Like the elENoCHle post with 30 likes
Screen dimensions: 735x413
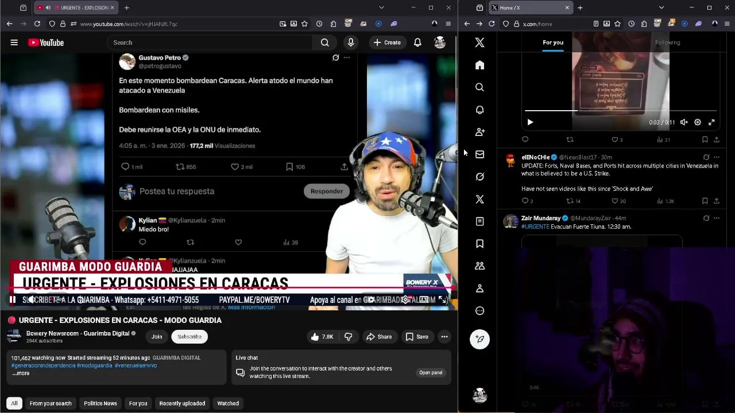619,201
